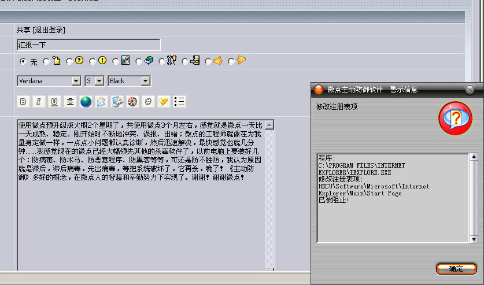Screen dimensions: 484x285
Task: Select the '无' no-icon radio button
Action: (x=23, y=61)
